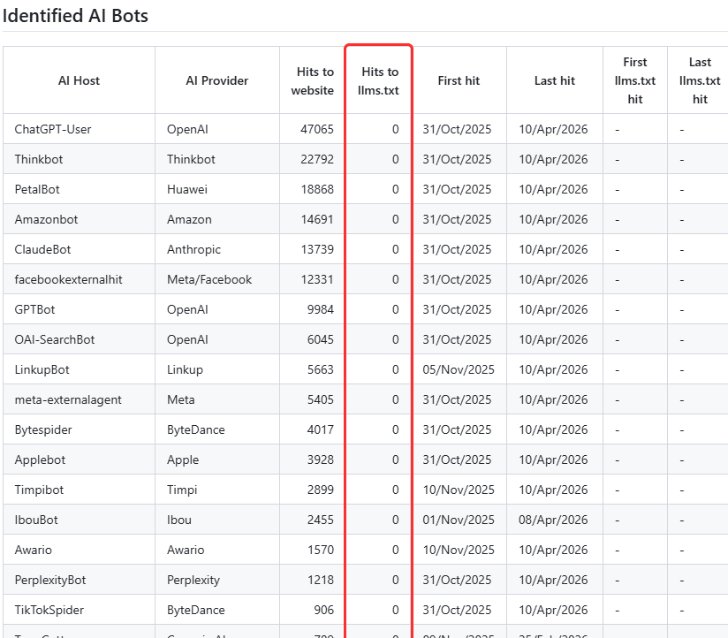
Task: Click the 'First llms.txt hit' column header
Action: tap(634, 80)
